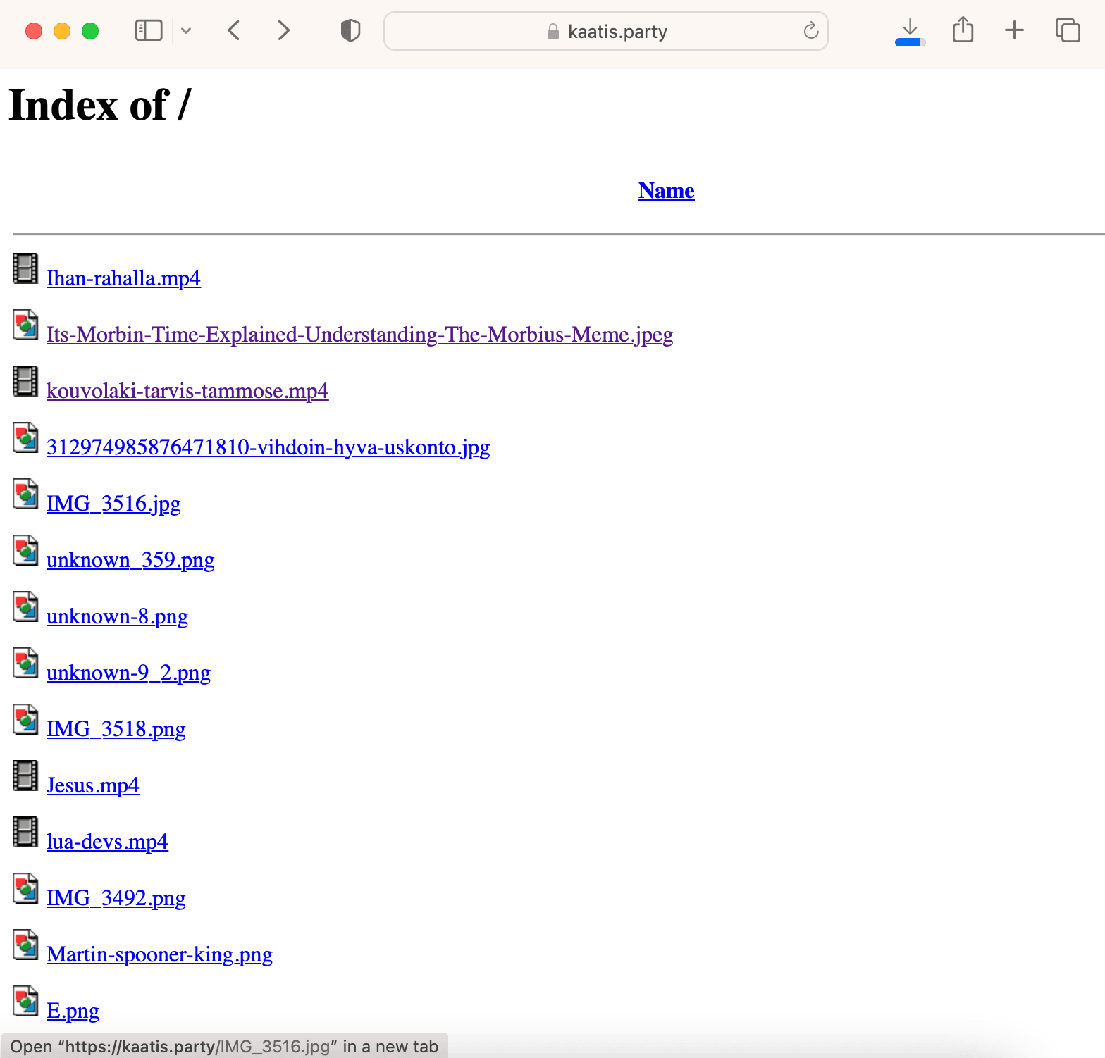Open the Martin-spooner-king.png image
This screenshot has width=1105, height=1058.
point(159,954)
